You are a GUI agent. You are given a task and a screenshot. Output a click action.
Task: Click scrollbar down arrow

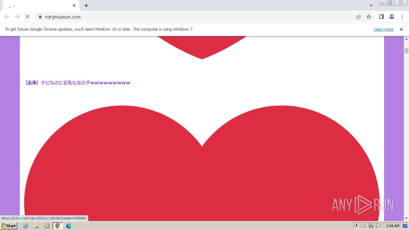(406, 218)
